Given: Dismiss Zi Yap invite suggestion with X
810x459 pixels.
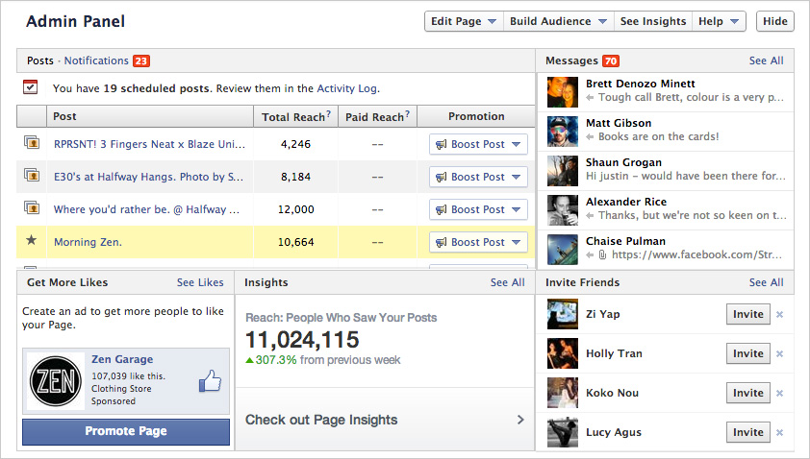Looking at the screenshot, I should click(x=780, y=314).
